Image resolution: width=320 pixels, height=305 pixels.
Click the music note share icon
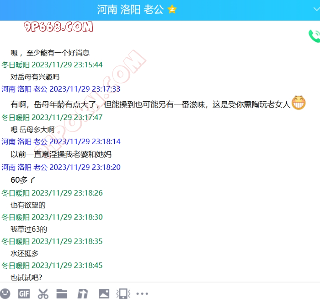point(83,294)
